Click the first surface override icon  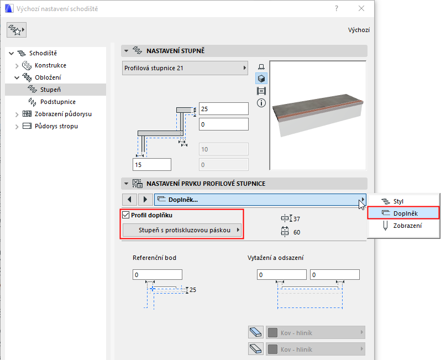click(256, 332)
